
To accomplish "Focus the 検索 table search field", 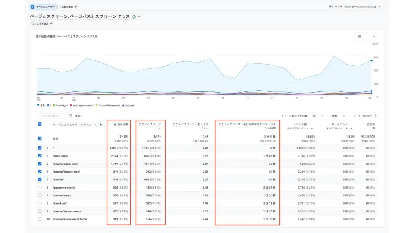I will click(78, 116).
